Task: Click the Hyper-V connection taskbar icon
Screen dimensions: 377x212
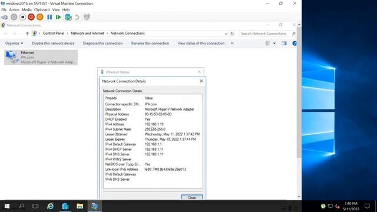Action: [94, 206]
